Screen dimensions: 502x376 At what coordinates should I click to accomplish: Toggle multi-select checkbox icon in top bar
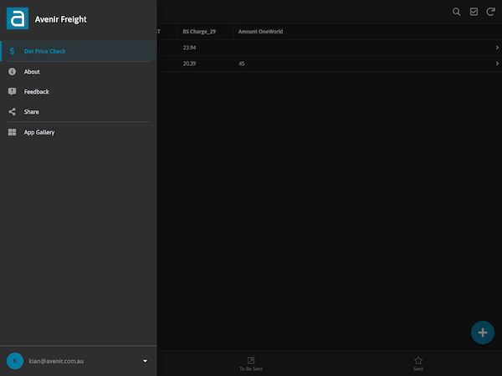(x=474, y=12)
